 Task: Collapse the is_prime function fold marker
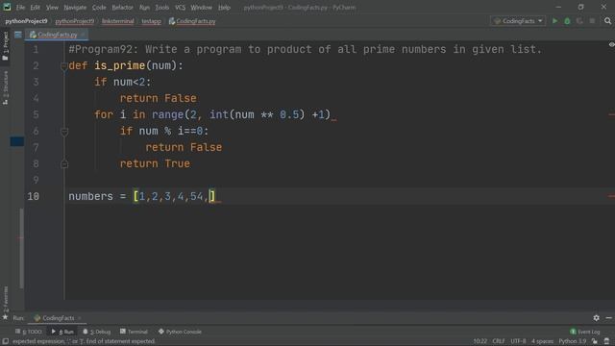coord(64,66)
